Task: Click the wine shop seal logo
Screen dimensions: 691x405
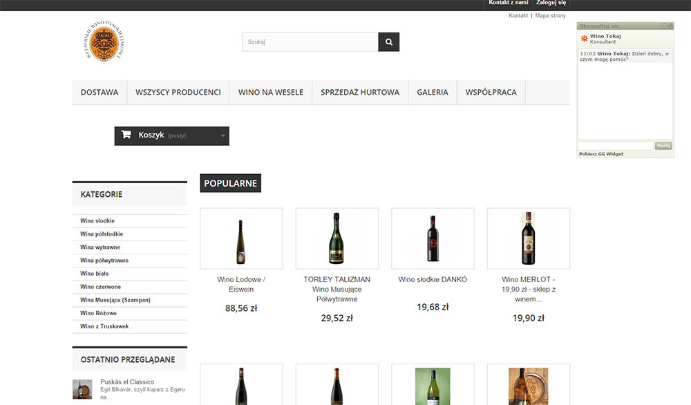Action: pos(103,41)
